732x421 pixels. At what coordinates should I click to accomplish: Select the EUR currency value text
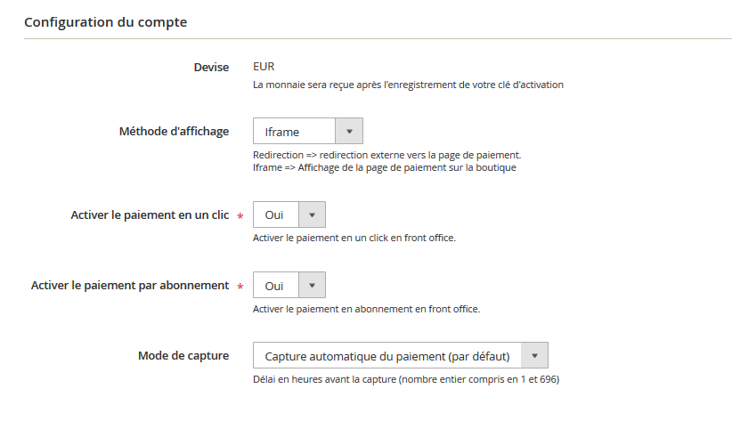pyautogui.click(x=264, y=67)
